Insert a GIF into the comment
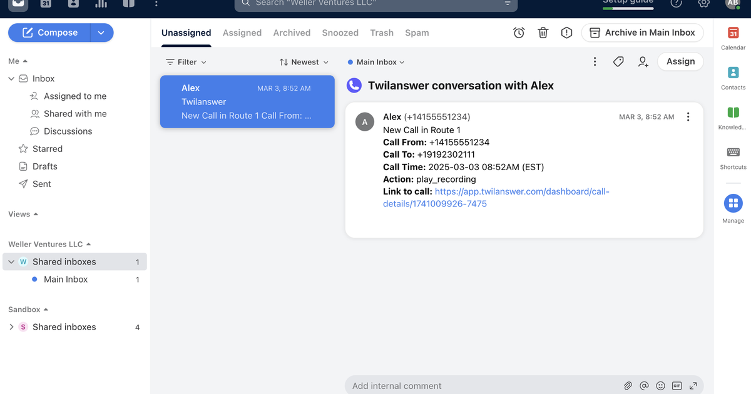 pyautogui.click(x=677, y=386)
